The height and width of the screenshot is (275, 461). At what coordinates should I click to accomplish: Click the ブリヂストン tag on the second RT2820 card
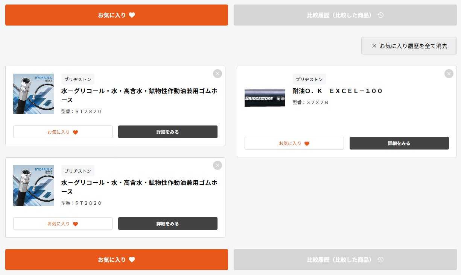[78, 171]
